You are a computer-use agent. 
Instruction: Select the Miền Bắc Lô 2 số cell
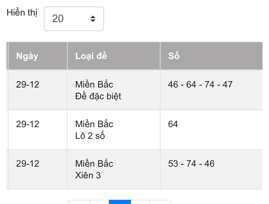click(94, 130)
